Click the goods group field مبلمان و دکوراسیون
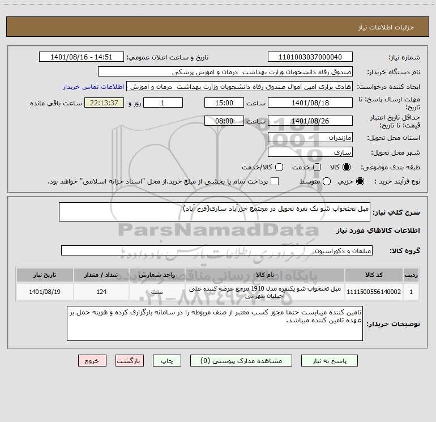 (217, 250)
